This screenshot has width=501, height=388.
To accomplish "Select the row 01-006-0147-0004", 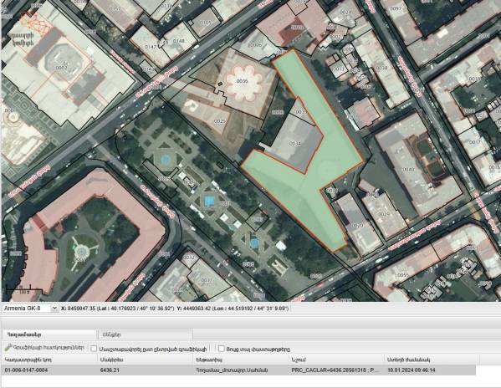I will click(238, 370).
